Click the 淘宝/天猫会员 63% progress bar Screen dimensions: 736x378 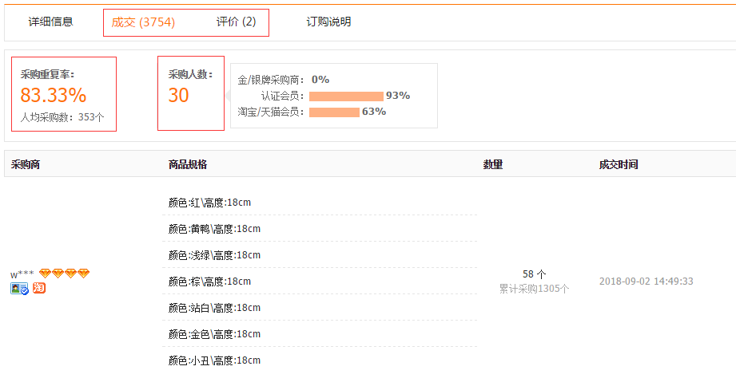point(334,112)
